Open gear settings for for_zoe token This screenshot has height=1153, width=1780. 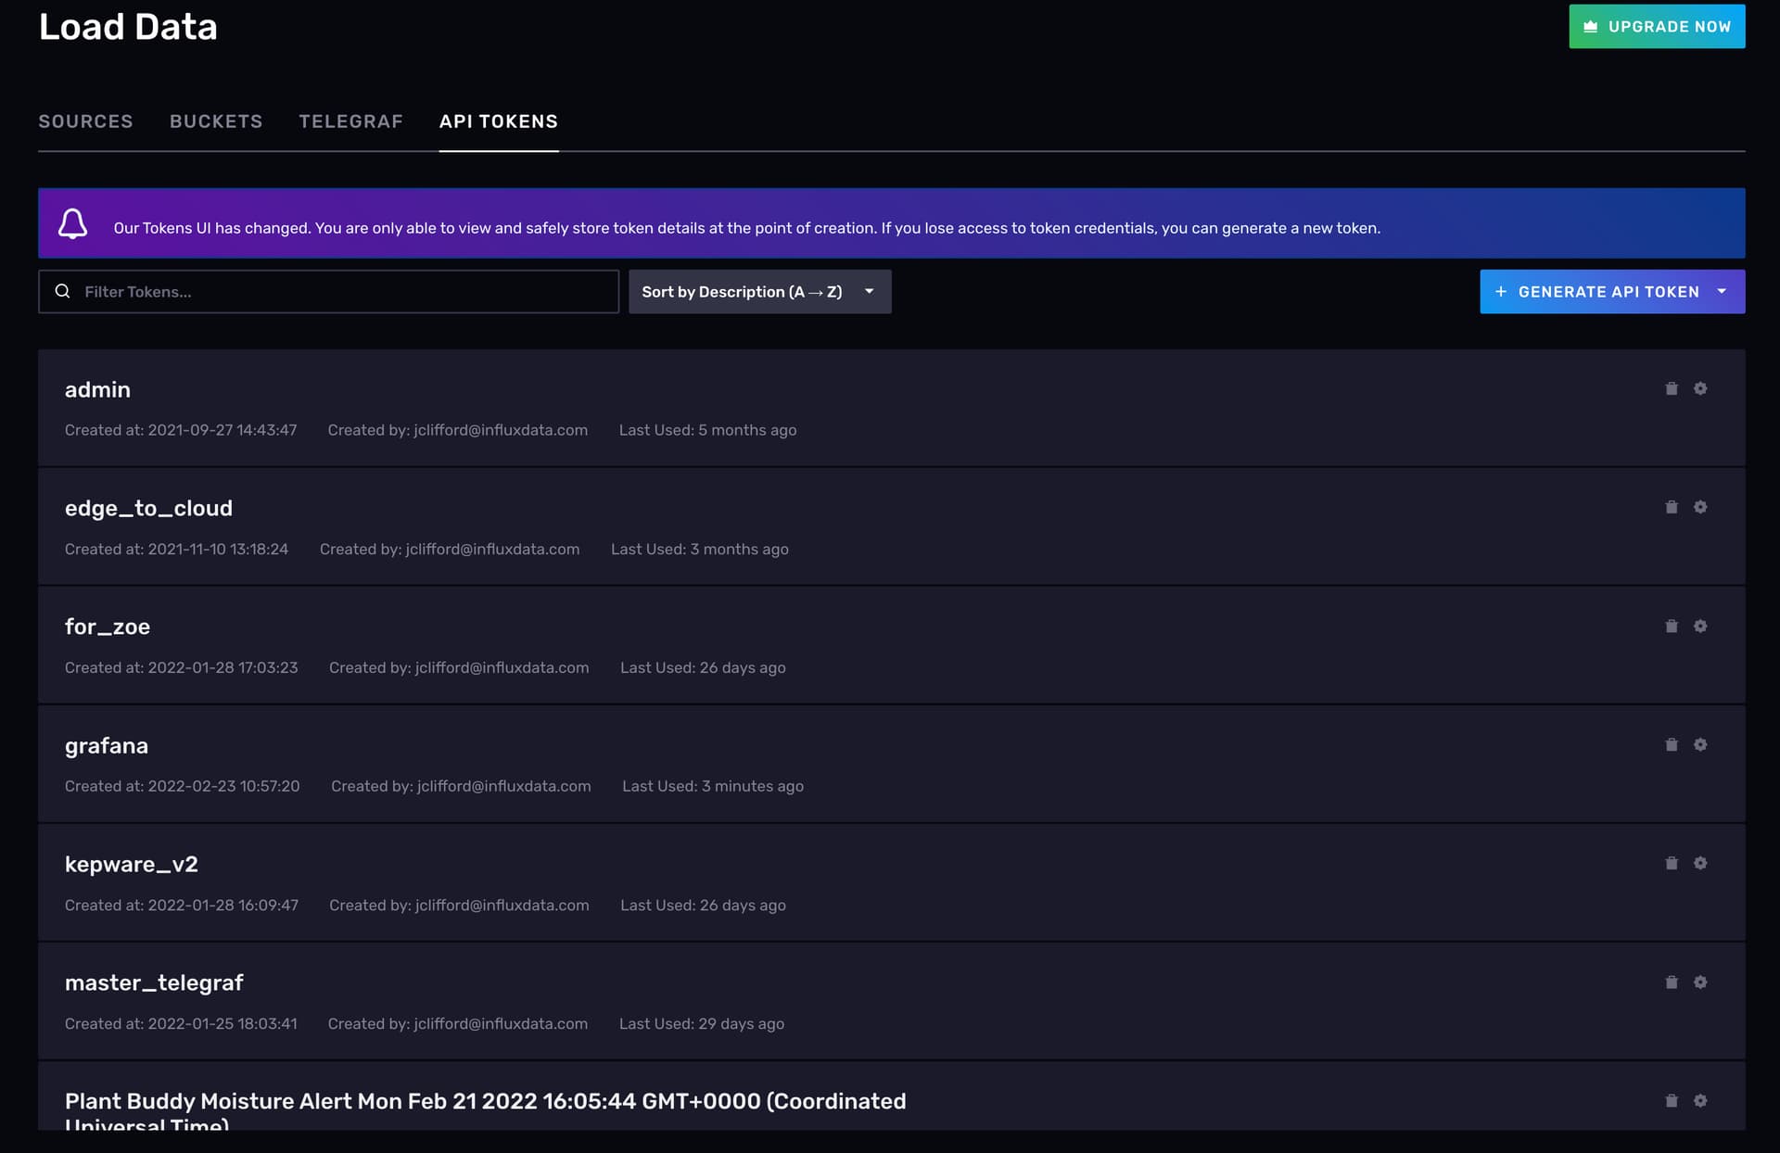(x=1699, y=626)
